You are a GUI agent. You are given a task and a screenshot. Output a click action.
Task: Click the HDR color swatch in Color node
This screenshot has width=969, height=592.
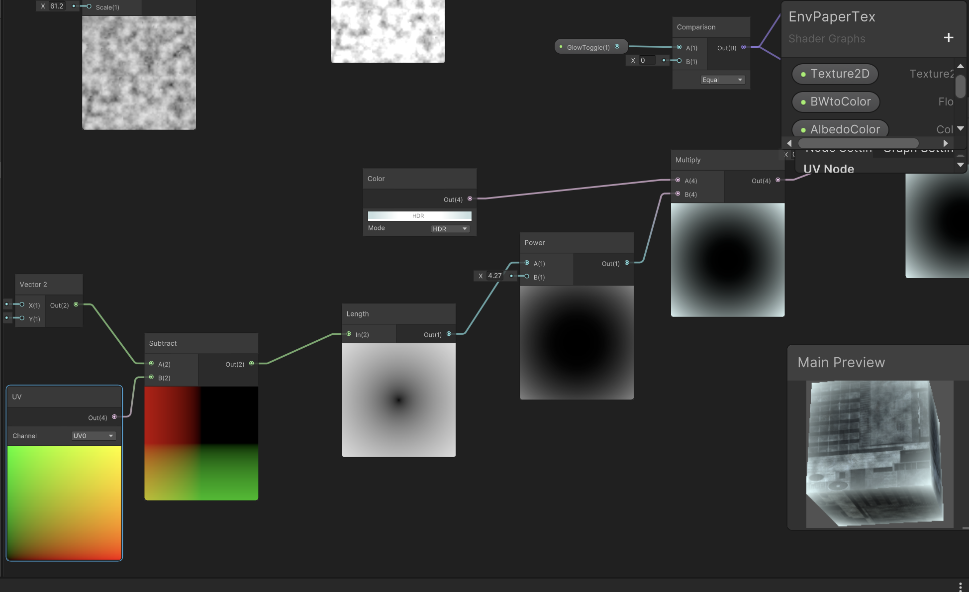pyautogui.click(x=419, y=216)
